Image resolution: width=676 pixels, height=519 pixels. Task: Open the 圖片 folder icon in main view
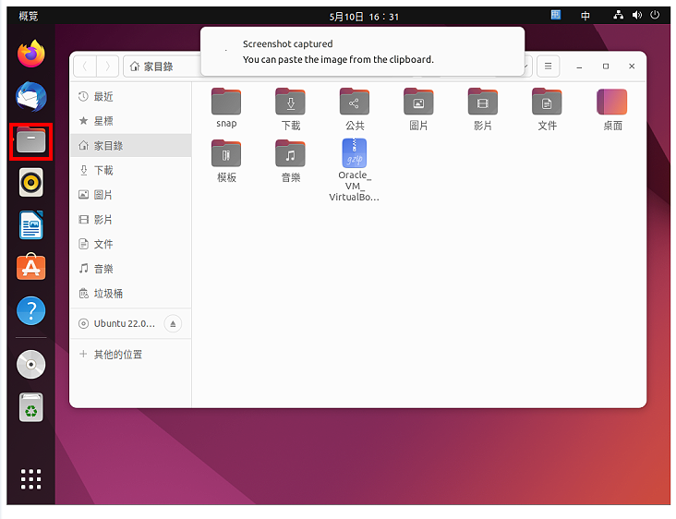[418, 109]
